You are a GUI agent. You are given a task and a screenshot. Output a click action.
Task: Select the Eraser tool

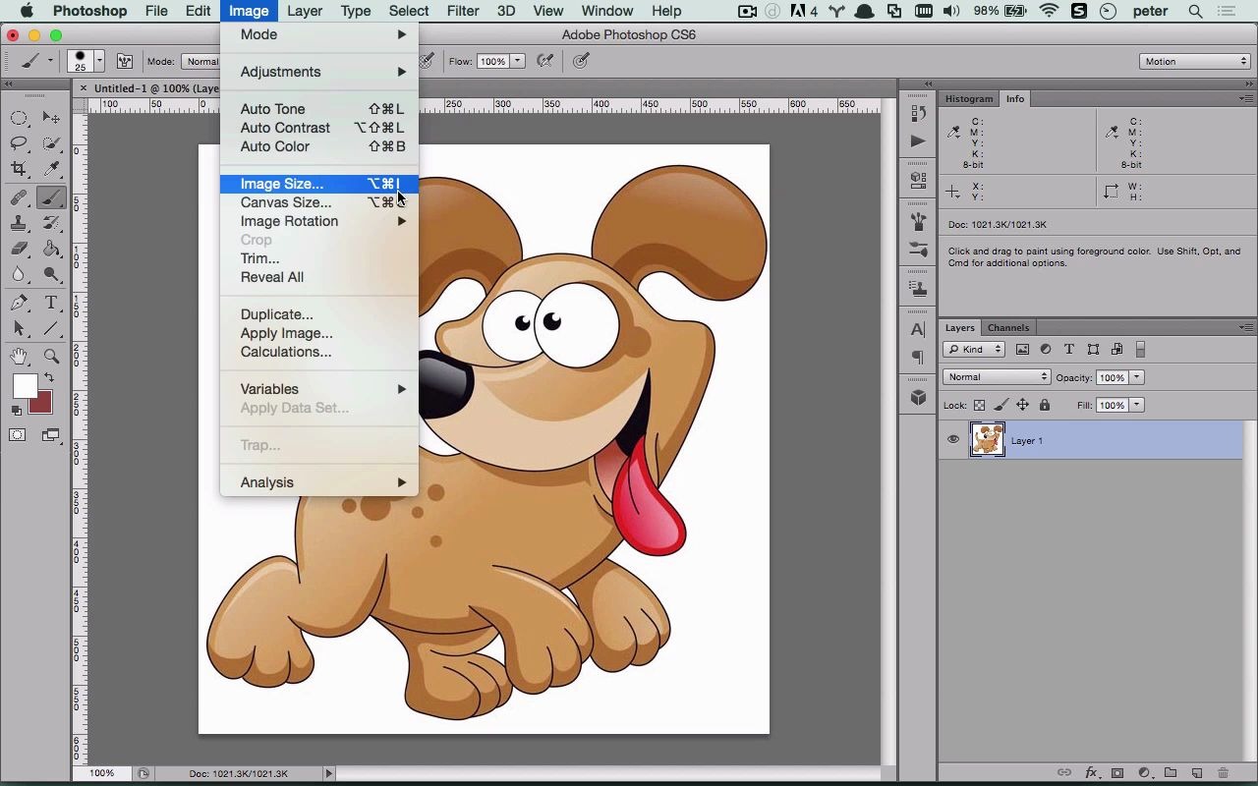click(x=19, y=250)
